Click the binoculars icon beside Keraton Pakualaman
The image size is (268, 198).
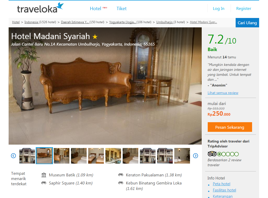tap(121, 175)
